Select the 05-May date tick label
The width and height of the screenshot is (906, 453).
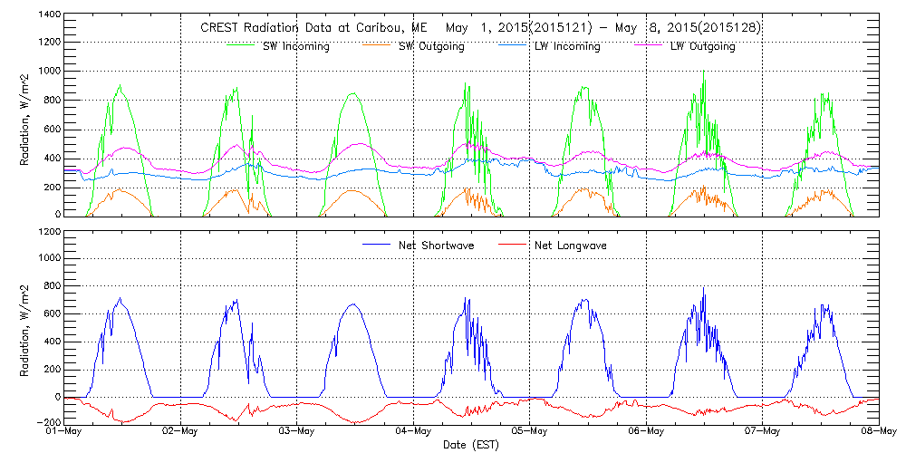530,431
